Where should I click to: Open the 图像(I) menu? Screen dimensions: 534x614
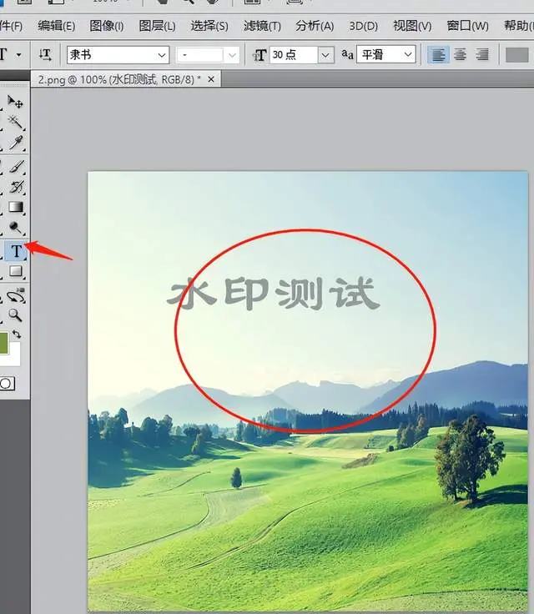(107, 26)
